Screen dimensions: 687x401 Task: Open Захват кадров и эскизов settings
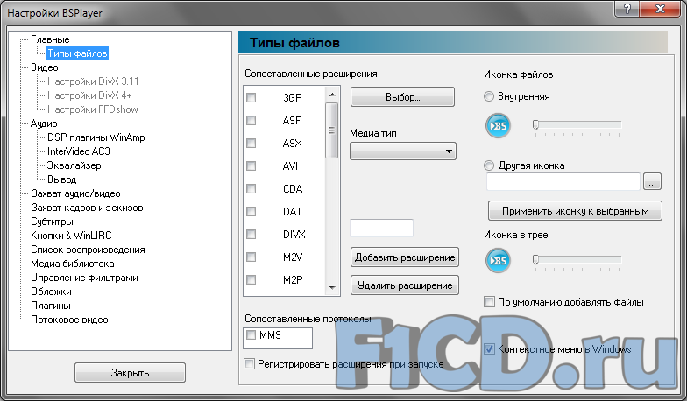pos(87,208)
